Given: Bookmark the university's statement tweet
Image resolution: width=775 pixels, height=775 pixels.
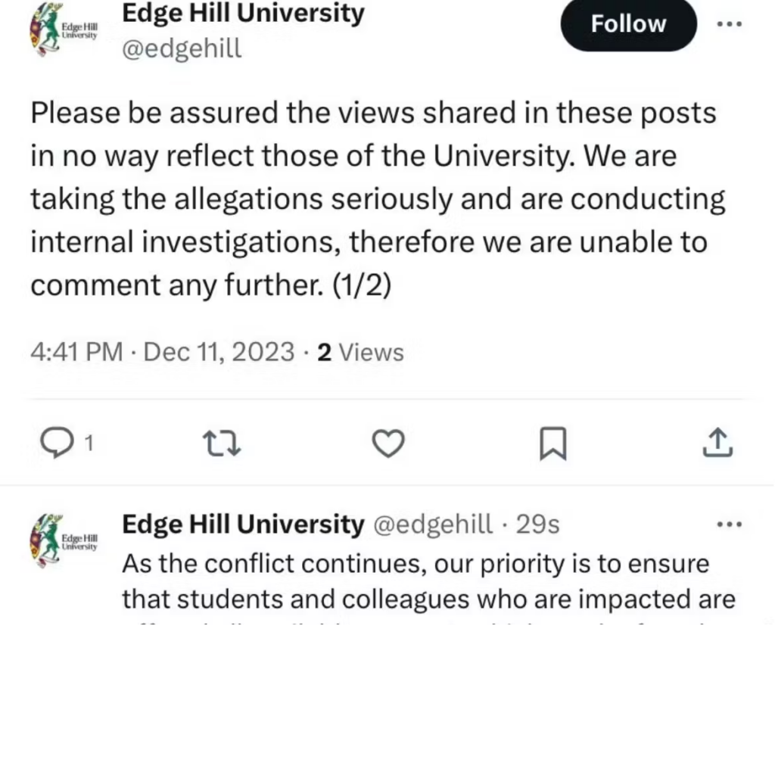Looking at the screenshot, I should tap(552, 444).
